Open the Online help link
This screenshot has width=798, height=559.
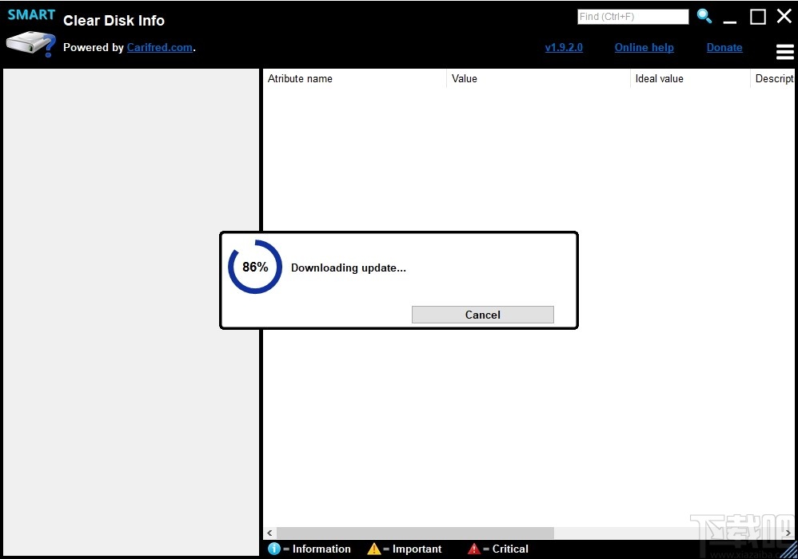[644, 47]
